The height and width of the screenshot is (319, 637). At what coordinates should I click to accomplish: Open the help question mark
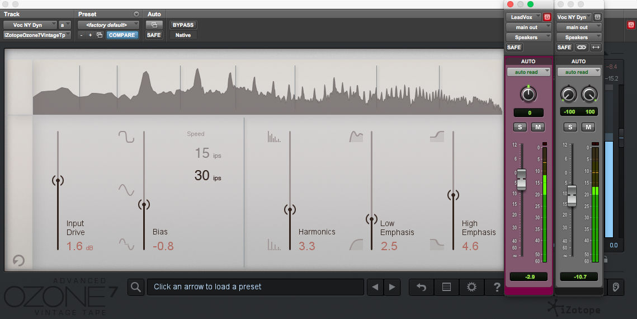pos(497,287)
